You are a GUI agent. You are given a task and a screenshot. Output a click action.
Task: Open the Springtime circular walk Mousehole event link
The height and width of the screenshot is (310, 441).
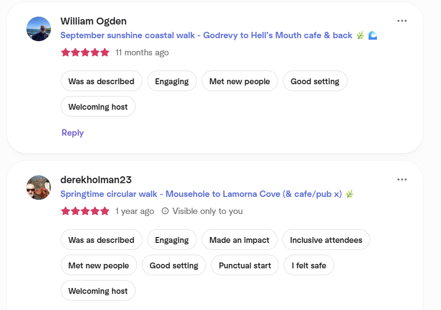201,194
